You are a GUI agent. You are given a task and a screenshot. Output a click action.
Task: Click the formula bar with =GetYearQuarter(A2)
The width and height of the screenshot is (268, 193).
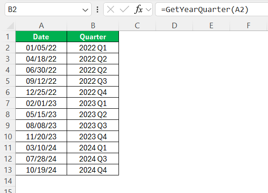pyautogui.click(x=212, y=9)
